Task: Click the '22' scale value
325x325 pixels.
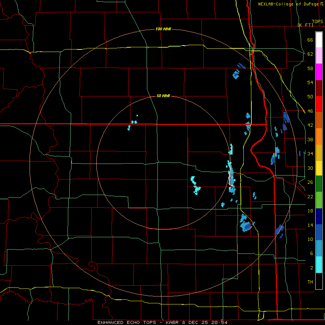Action: click(x=310, y=196)
